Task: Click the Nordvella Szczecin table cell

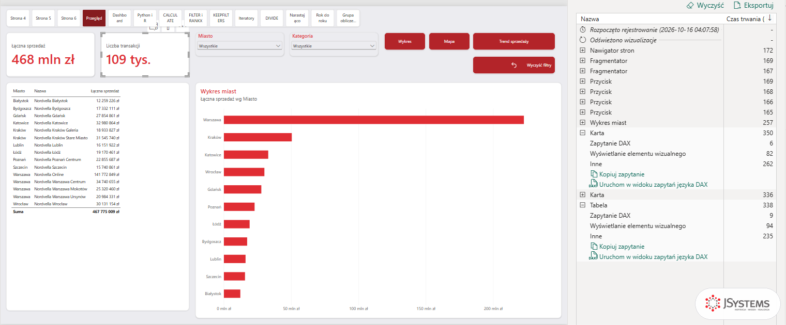Action: [50, 167]
